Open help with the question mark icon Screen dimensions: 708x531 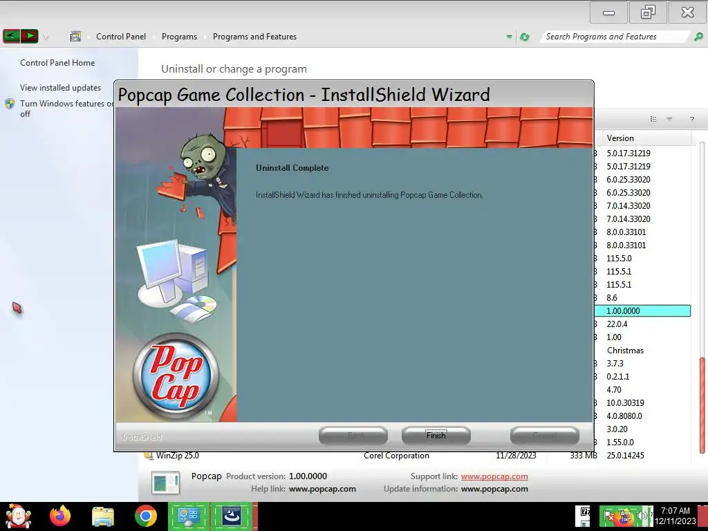[691, 119]
